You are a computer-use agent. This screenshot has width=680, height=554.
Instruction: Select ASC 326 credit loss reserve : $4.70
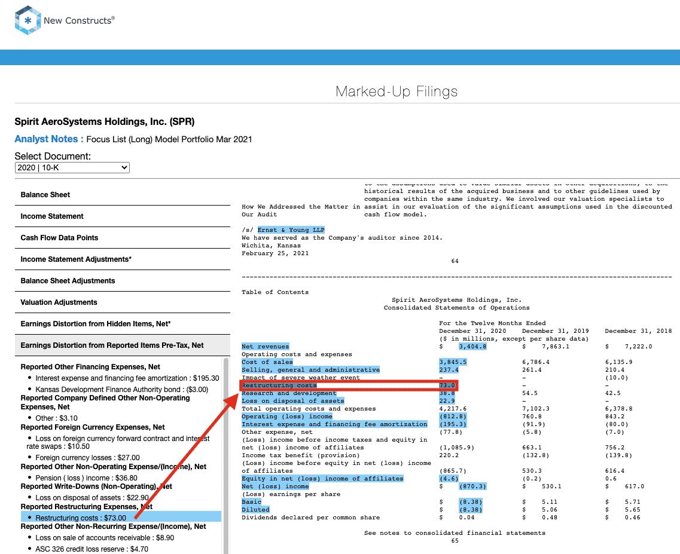point(92,549)
